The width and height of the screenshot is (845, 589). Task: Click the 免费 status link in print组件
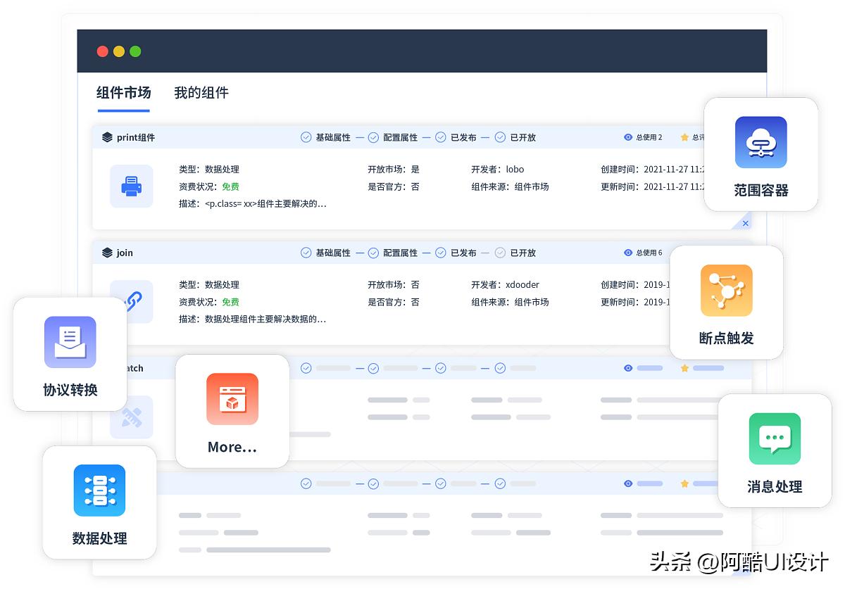[x=230, y=186]
